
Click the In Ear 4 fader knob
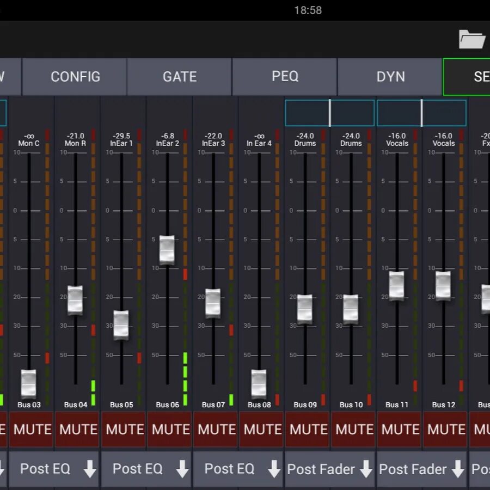pyautogui.click(x=259, y=384)
